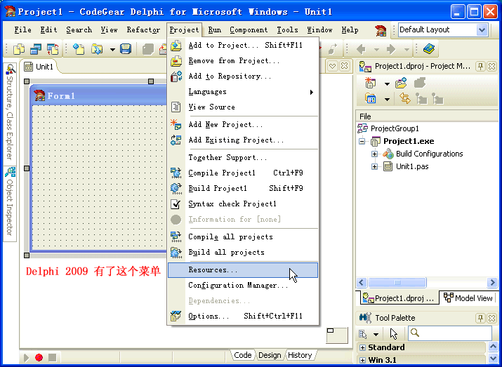This screenshot has width=502, height=367.
Task: Click the Back arrow navigation icon
Action: pos(362,49)
